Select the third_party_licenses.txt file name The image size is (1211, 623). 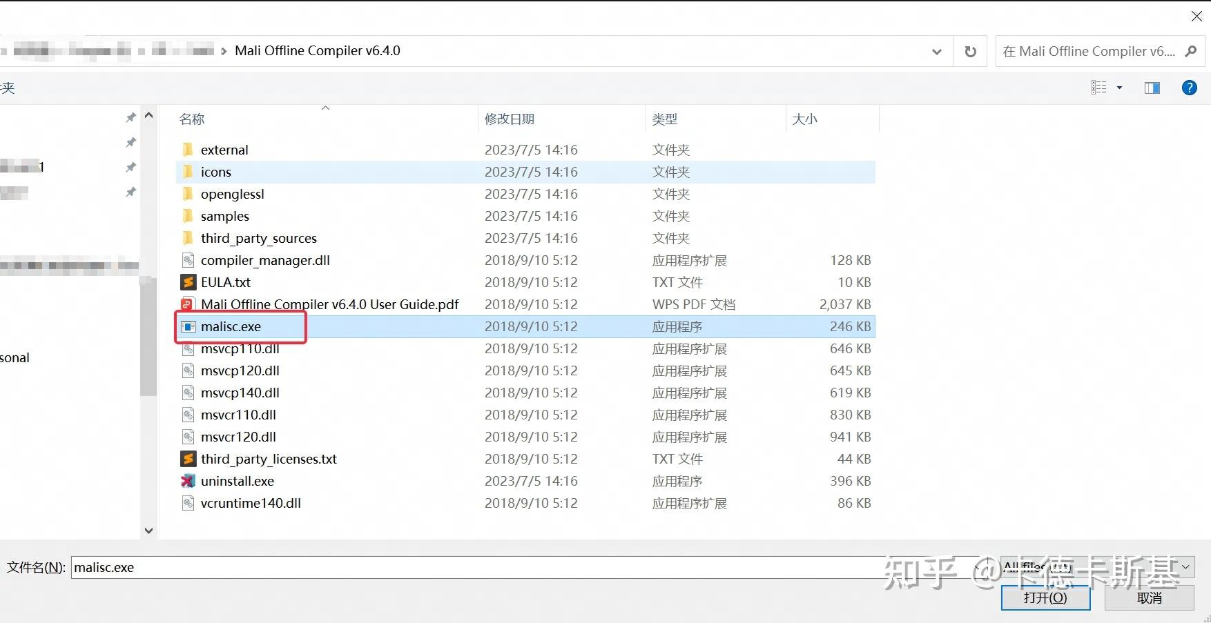(269, 459)
